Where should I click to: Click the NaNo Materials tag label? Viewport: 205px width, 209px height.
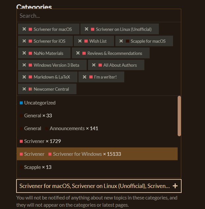coord(48,53)
